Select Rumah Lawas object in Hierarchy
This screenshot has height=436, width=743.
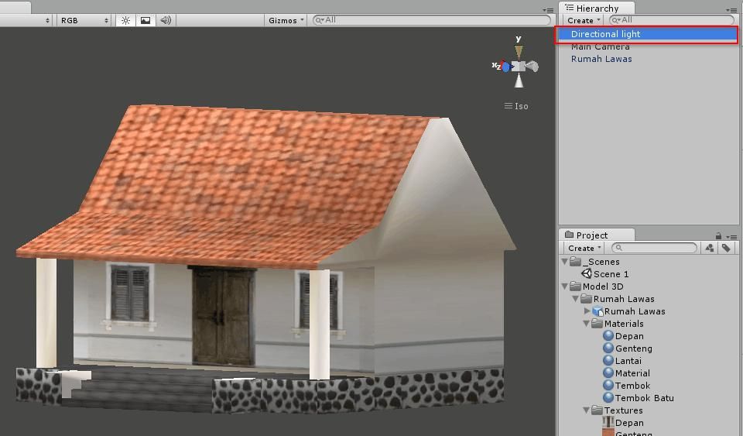point(601,59)
